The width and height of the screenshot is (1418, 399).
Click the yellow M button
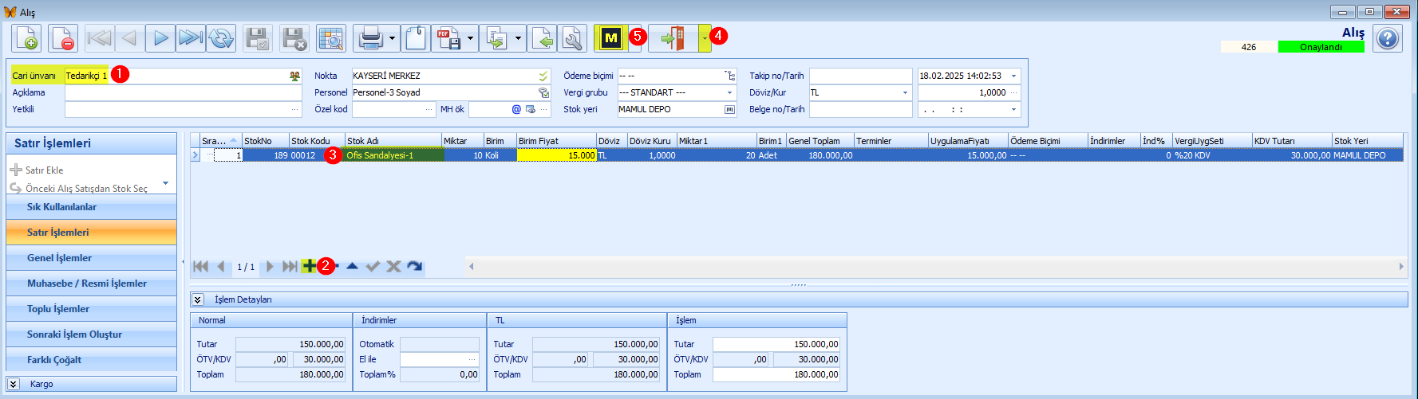(610, 37)
